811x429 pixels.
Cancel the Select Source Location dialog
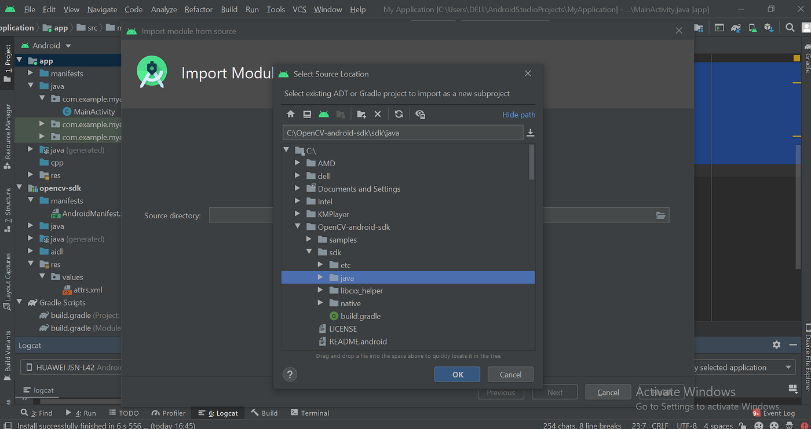510,374
